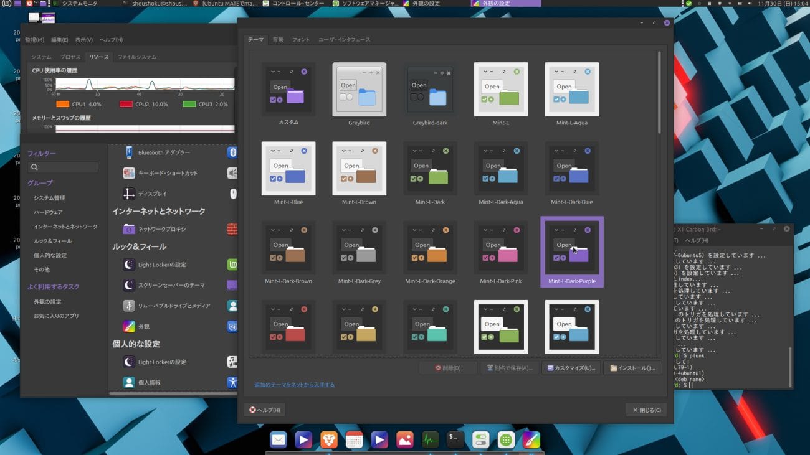Switch to the フォント tab
This screenshot has width=810, height=455.
coord(301,40)
